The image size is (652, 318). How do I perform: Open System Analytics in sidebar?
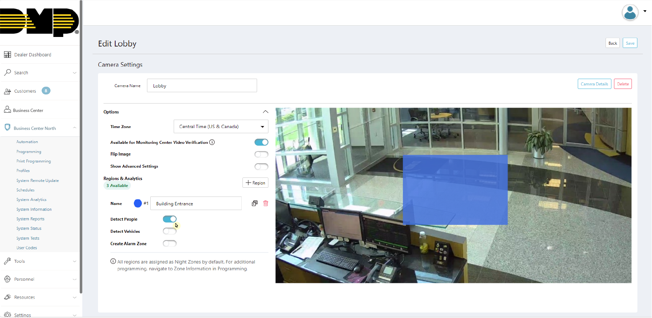point(31,200)
